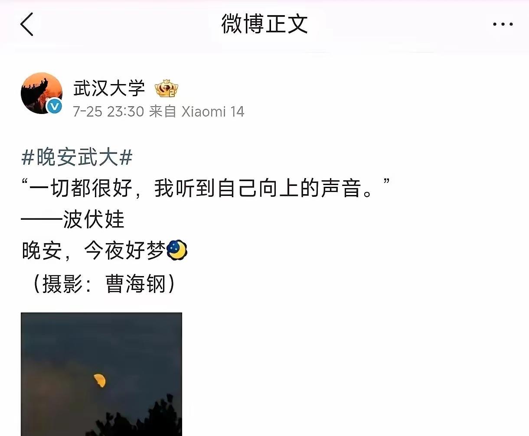This screenshot has height=436, width=529.
Task: Tap the 摄影:曹海钢 credit line
Action: click(104, 284)
